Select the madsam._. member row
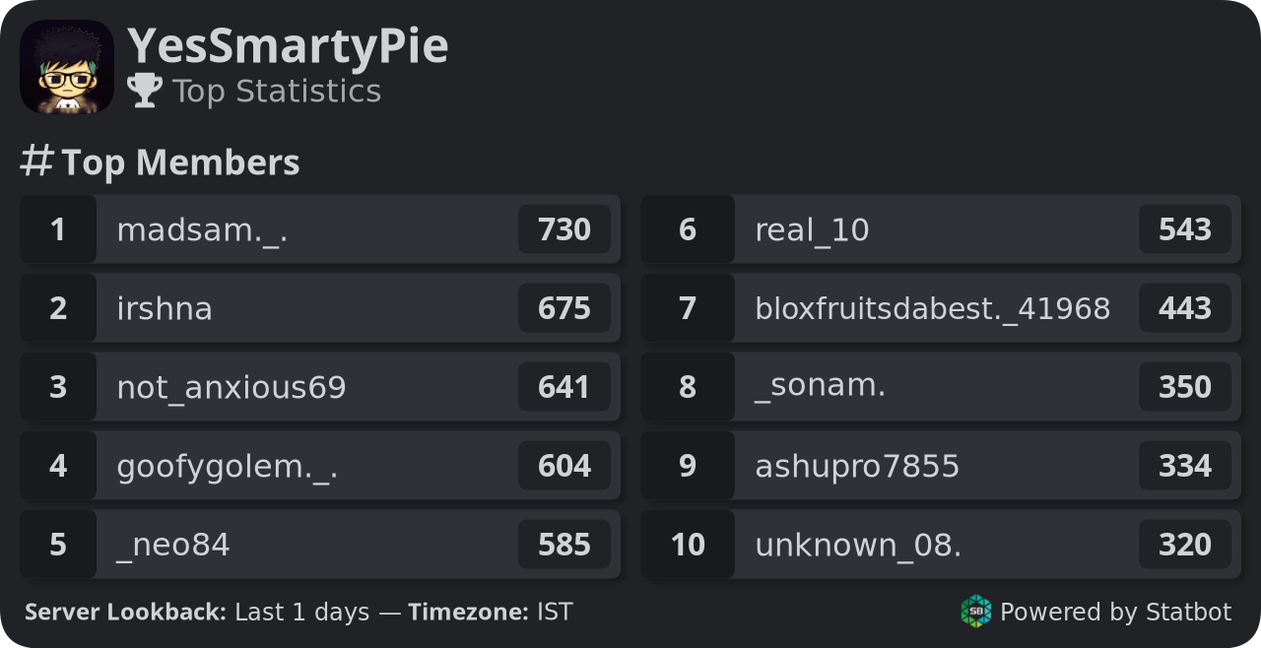Viewport: 1261px width, 648px height. 320,229
